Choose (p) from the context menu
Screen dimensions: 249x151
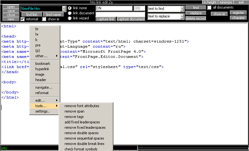coord(45,51)
